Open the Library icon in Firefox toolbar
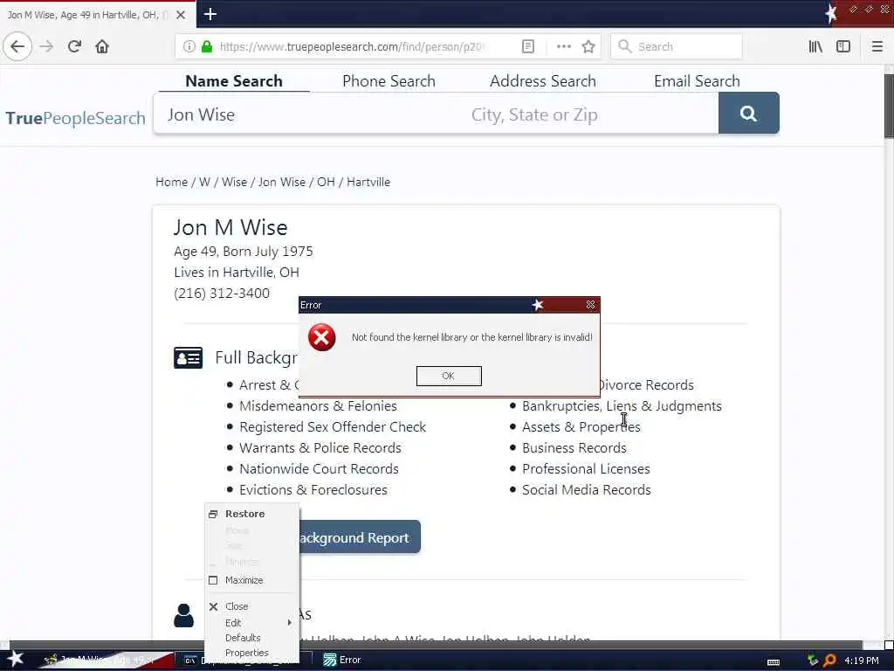This screenshot has width=894, height=671. click(815, 46)
